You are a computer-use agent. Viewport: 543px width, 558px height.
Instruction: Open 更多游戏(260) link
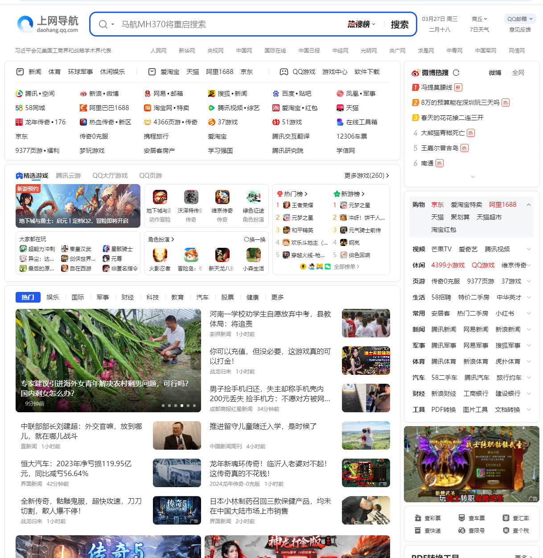click(x=366, y=175)
